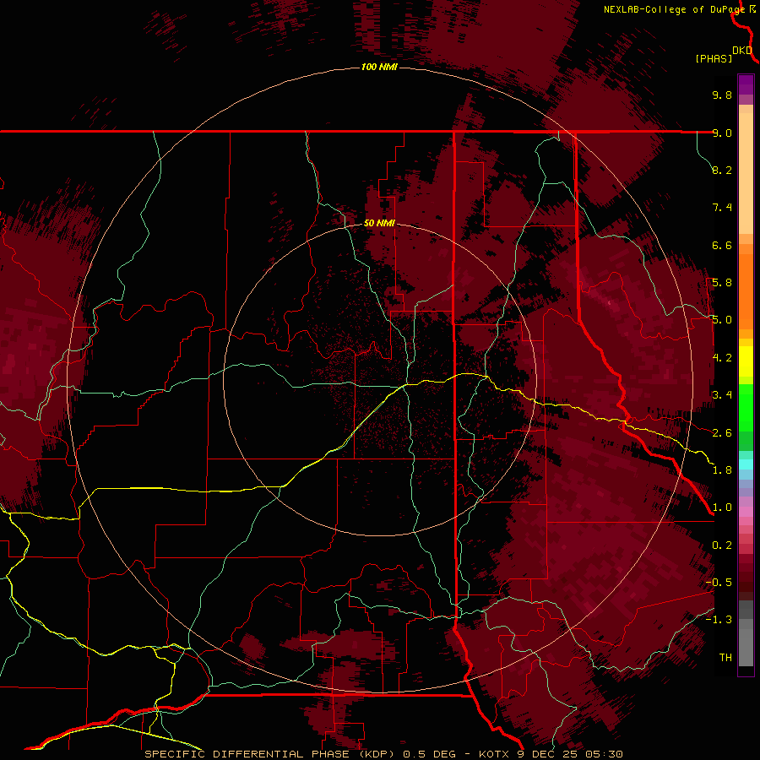Click the 7.4 value on the color scale
760x760 pixels.
722,208
